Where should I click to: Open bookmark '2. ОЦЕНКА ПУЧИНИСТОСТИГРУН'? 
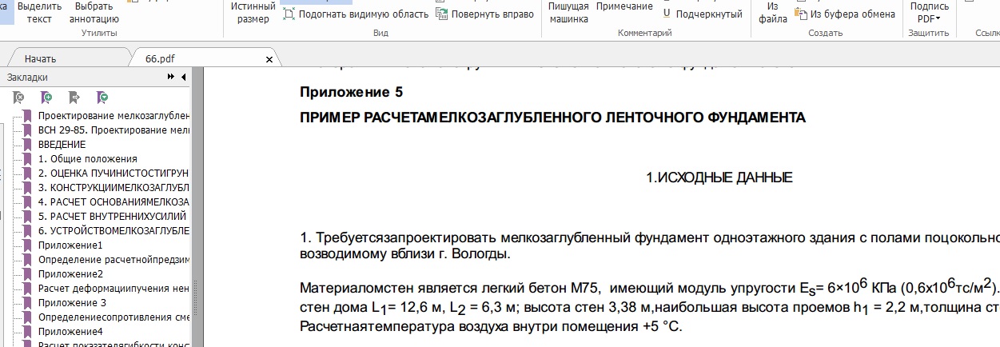pyautogui.click(x=114, y=173)
